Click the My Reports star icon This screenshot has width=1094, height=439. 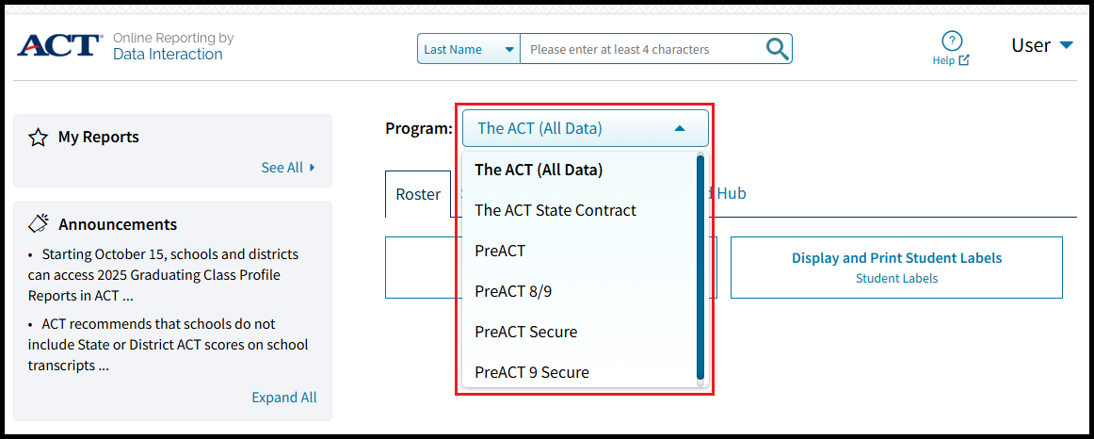[x=38, y=138]
